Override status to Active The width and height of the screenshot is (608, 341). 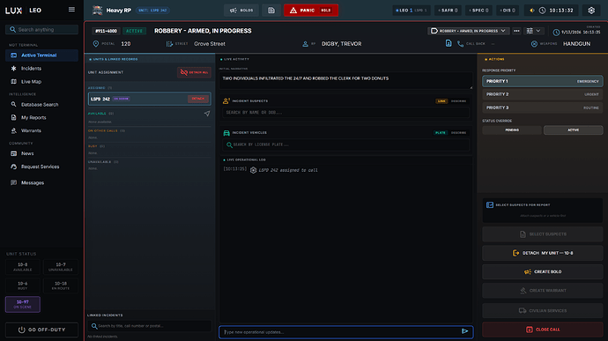click(573, 130)
